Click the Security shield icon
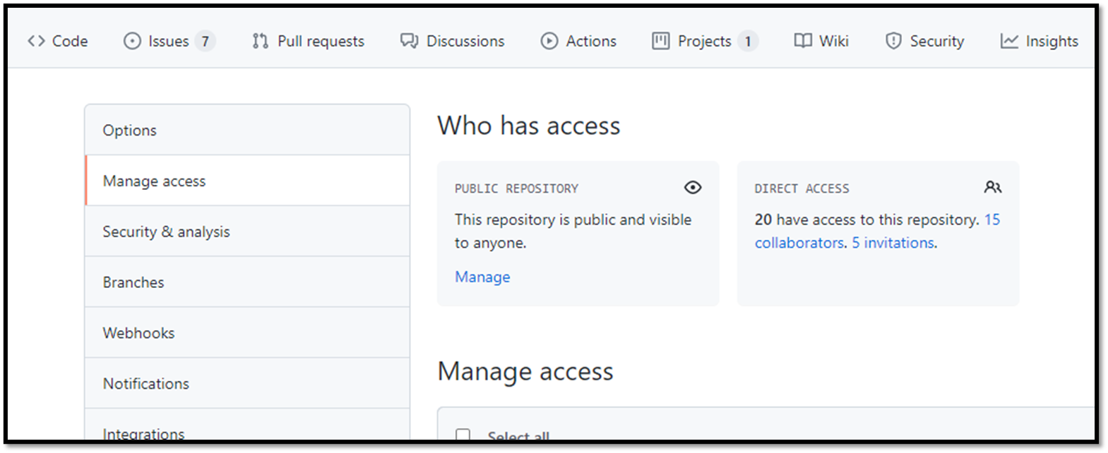This screenshot has width=1108, height=453. click(x=893, y=41)
